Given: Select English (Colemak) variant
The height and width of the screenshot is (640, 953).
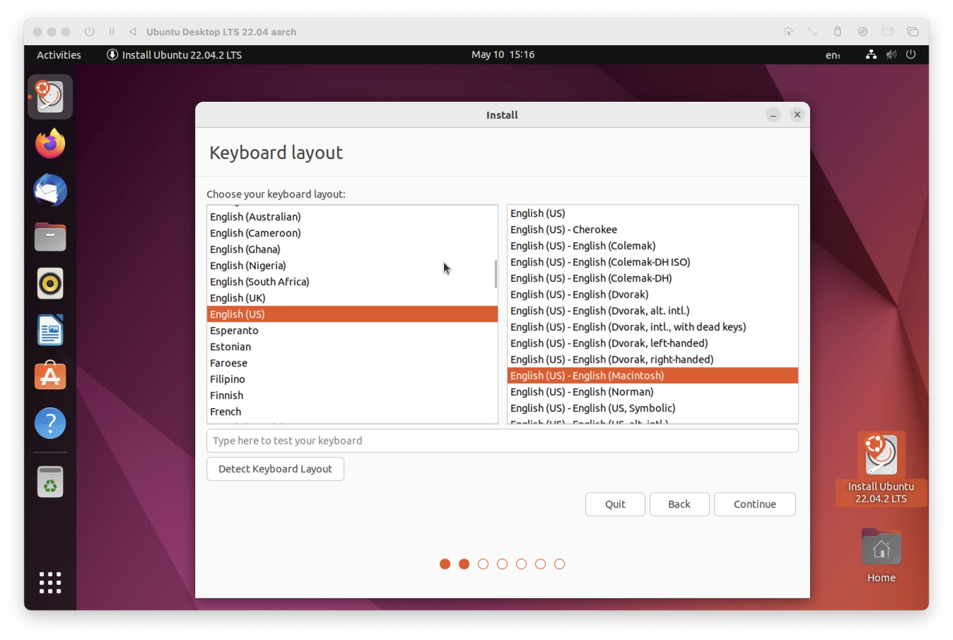Looking at the screenshot, I should pyautogui.click(x=652, y=246).
